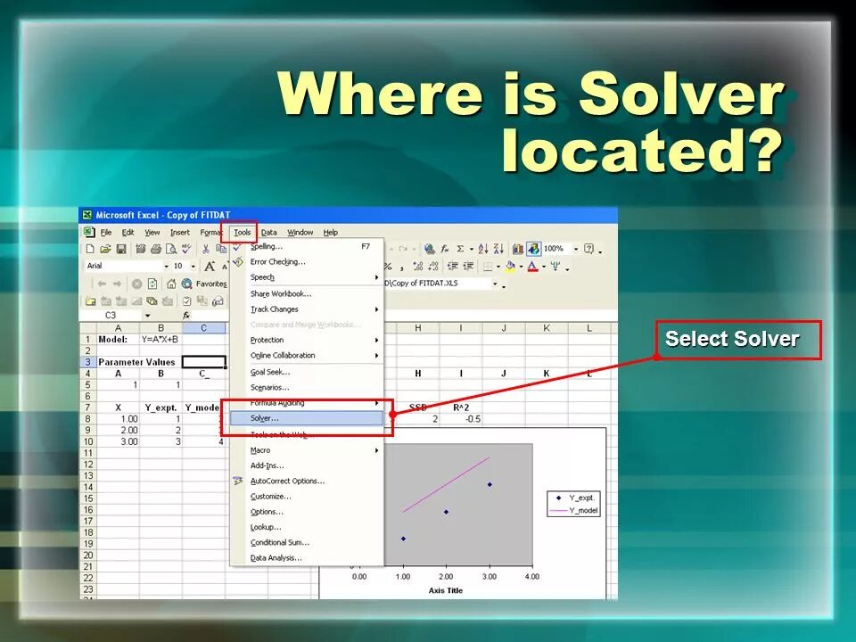This screenshot has width=856, height=642.
Task: Click the web toolbar Refresh icon
Action: [152, 284]
